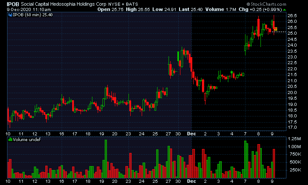Click the 750K volume axis label
The width and height of the screenshot is (308, 185).
pyautogui.click(x=295, y=154)
